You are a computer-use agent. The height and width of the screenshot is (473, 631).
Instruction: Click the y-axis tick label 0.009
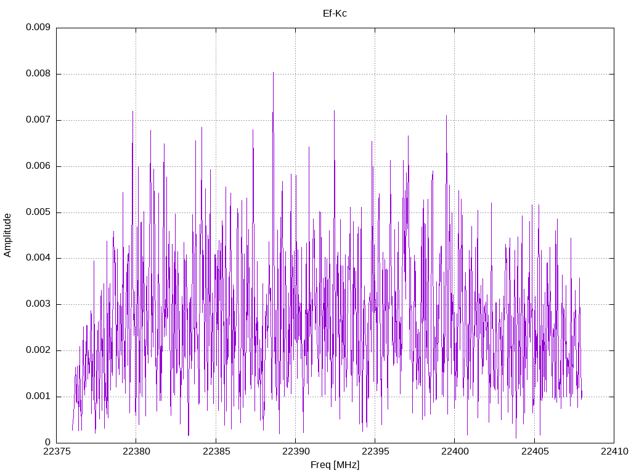click(38, 27)
